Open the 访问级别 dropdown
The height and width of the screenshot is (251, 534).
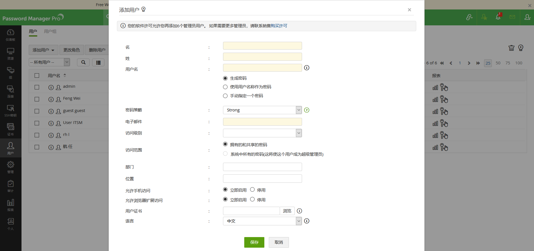262,133
